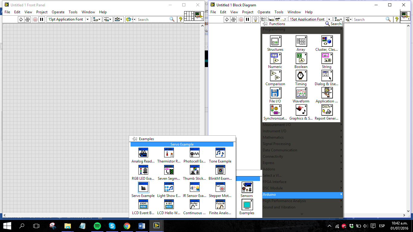Image resolution: width=413 pixels, height=232 pixels.
Task: Open the Arduino Sensors subpalette
Action: point(247,188)
